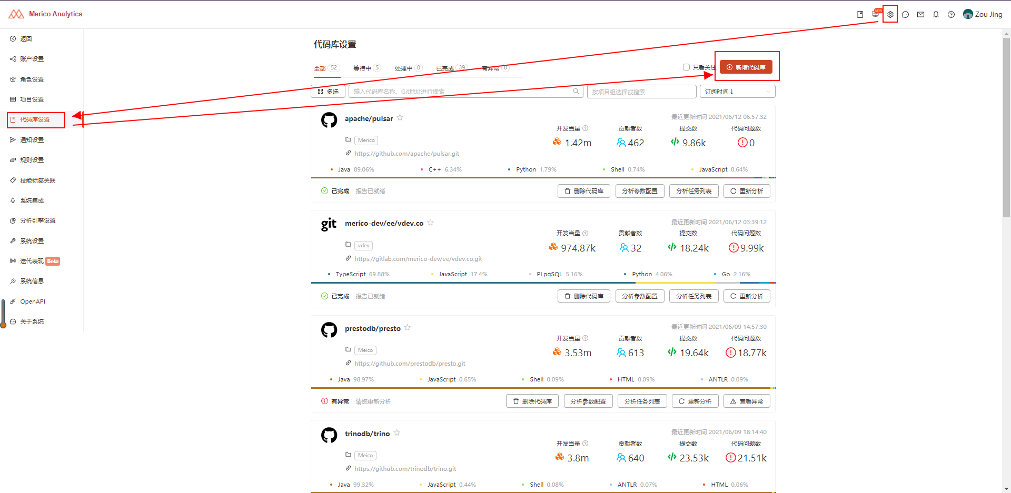The image size is (1011, 493).
Task: Star the prestodb/presto repository
Action: coord(408,328)
